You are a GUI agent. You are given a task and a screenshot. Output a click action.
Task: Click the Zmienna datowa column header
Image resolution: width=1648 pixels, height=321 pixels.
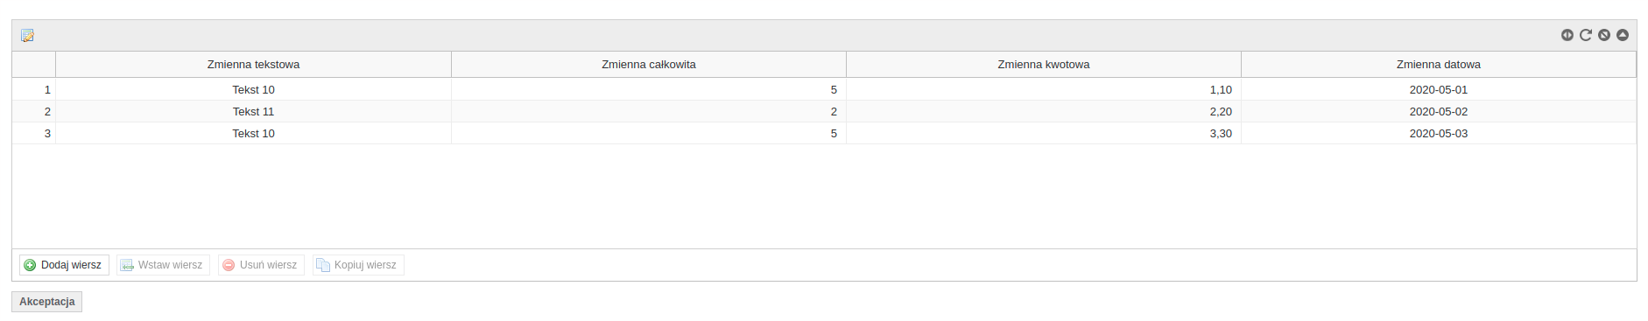[1439, 65]
